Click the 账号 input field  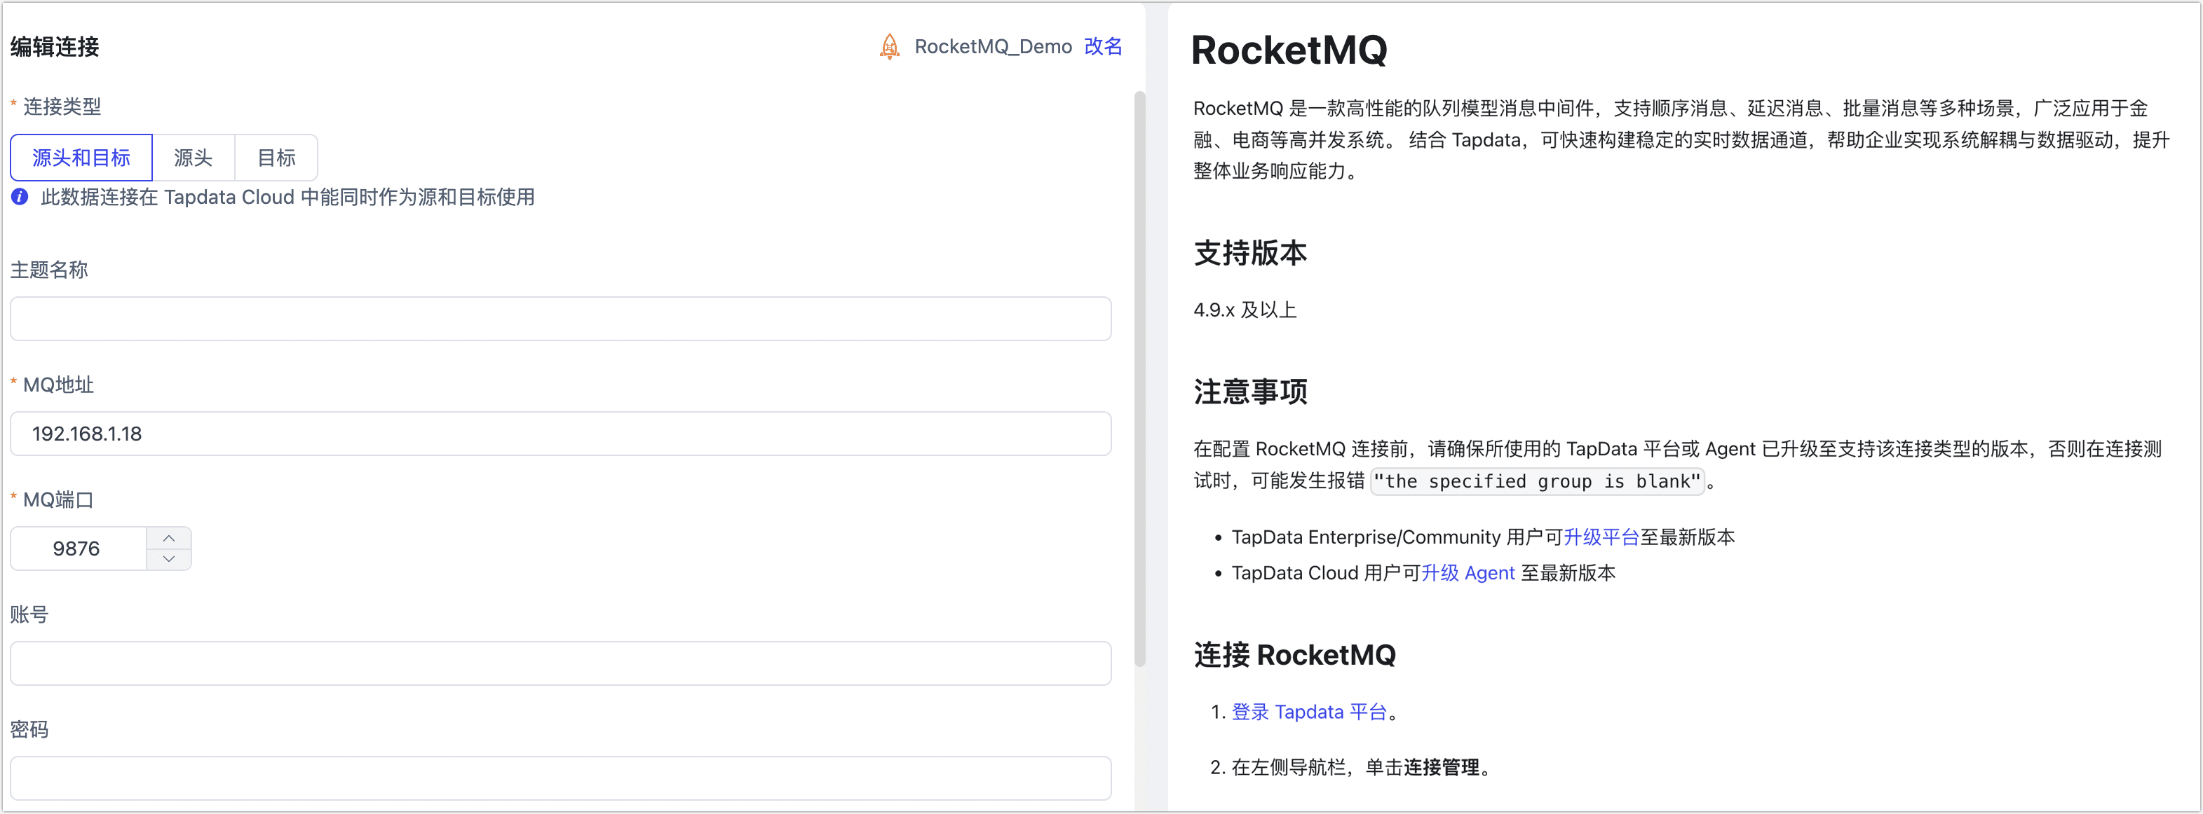(560, 663)
